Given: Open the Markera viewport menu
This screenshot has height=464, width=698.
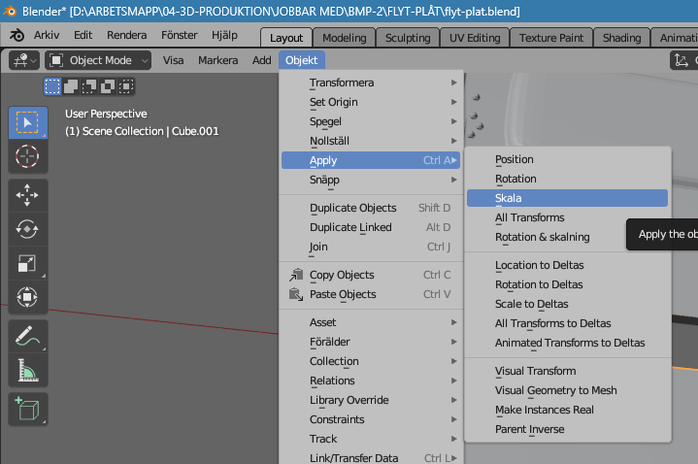Looking at the screenshot, I should 217,60.
